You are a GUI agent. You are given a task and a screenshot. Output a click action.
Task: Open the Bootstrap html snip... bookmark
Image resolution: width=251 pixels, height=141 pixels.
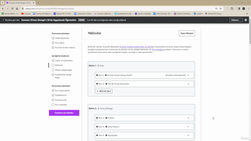point(124,14)
